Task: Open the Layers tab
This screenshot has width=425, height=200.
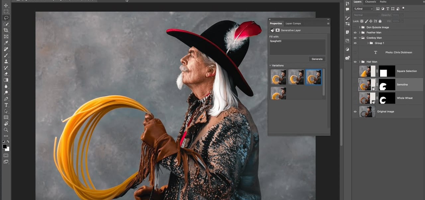Action: (358, 2)
